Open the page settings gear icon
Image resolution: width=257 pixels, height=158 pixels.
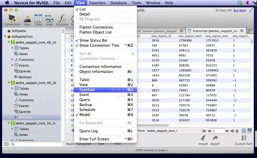(237, 131)
